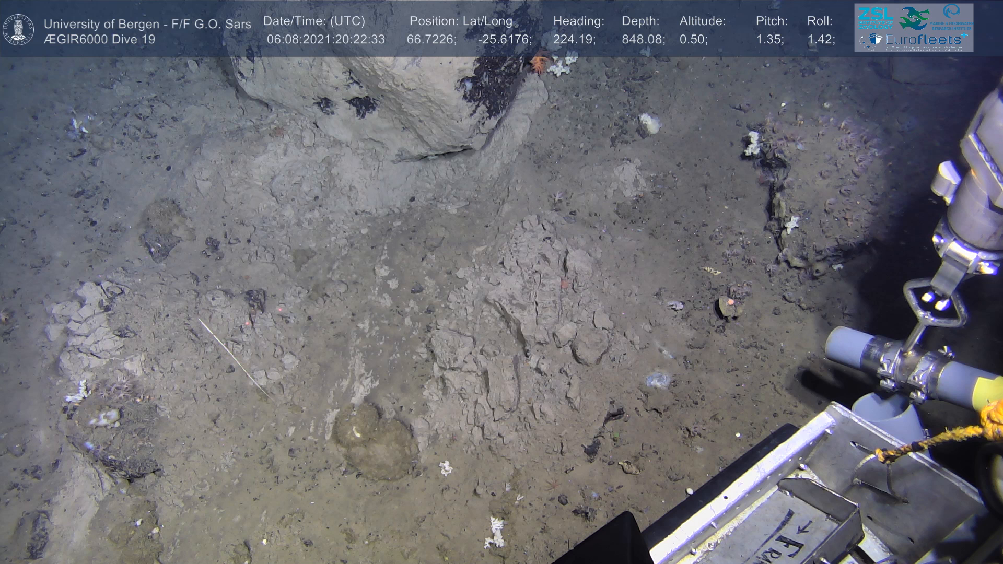Click the Roll value 1.42
Screen dimensions: 1003x564
pos(821,39)
